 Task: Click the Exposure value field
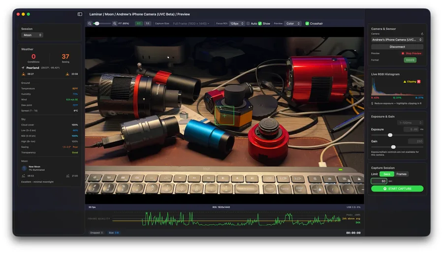pos(411,129)
